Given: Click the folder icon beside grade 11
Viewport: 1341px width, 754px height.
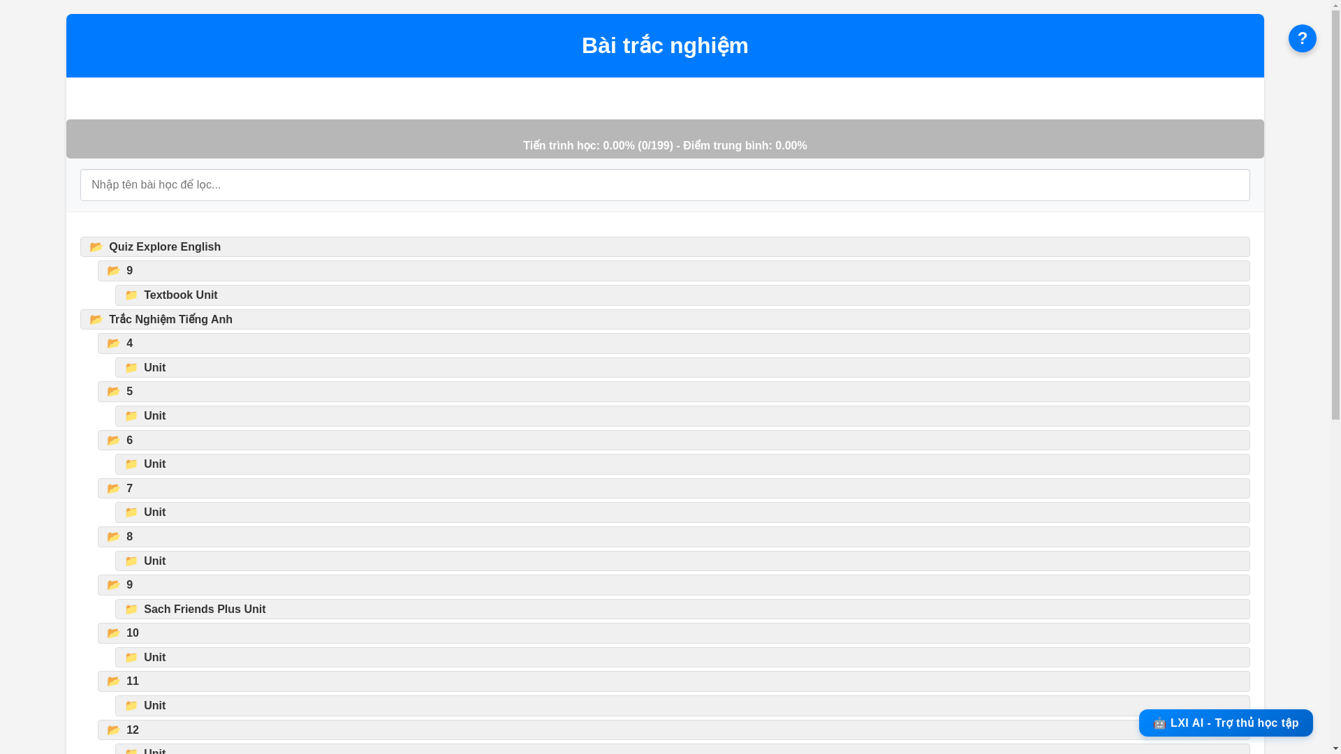Looking at the screenshot, I should click(114, 681).
